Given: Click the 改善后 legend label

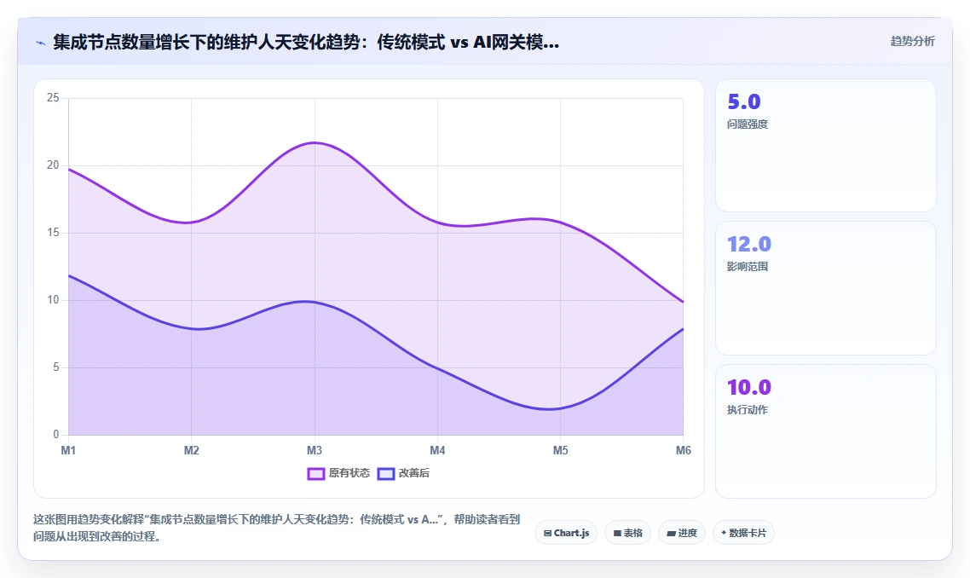Looking at the screenshot, I should point(414,473).
